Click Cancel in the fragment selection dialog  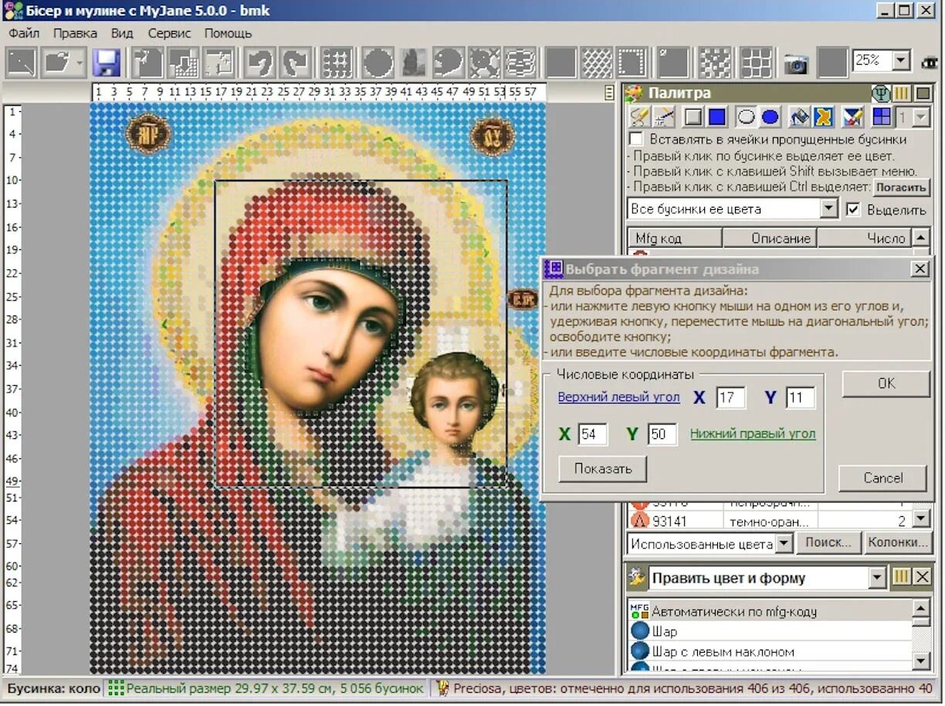point(883,478)
